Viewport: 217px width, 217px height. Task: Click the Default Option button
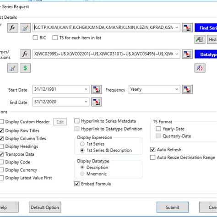[45, 207]
